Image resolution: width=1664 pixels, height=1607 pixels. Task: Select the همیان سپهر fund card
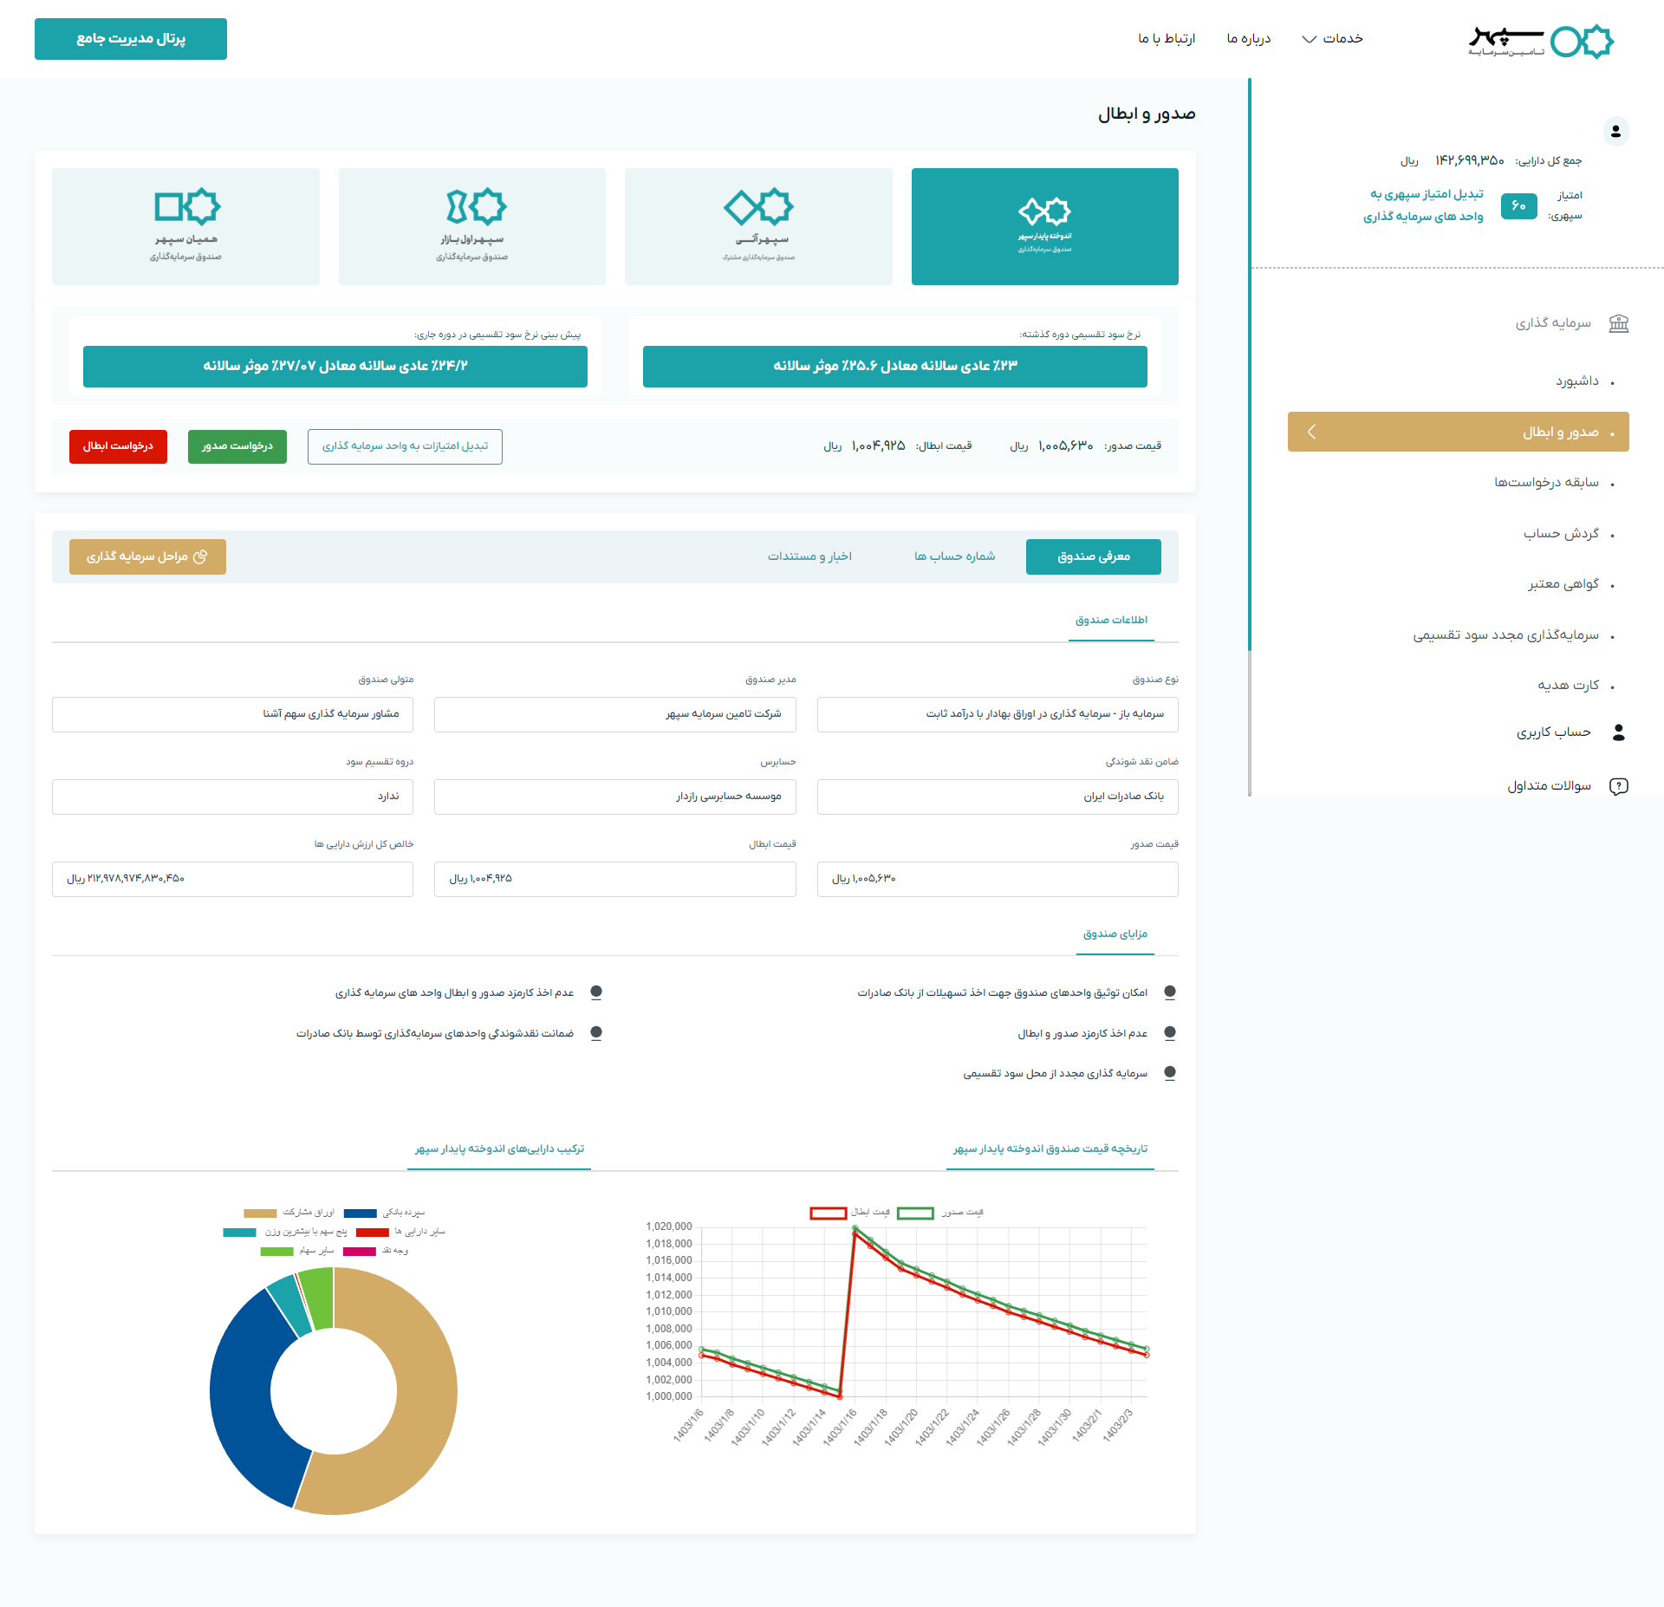coord(185,226)
